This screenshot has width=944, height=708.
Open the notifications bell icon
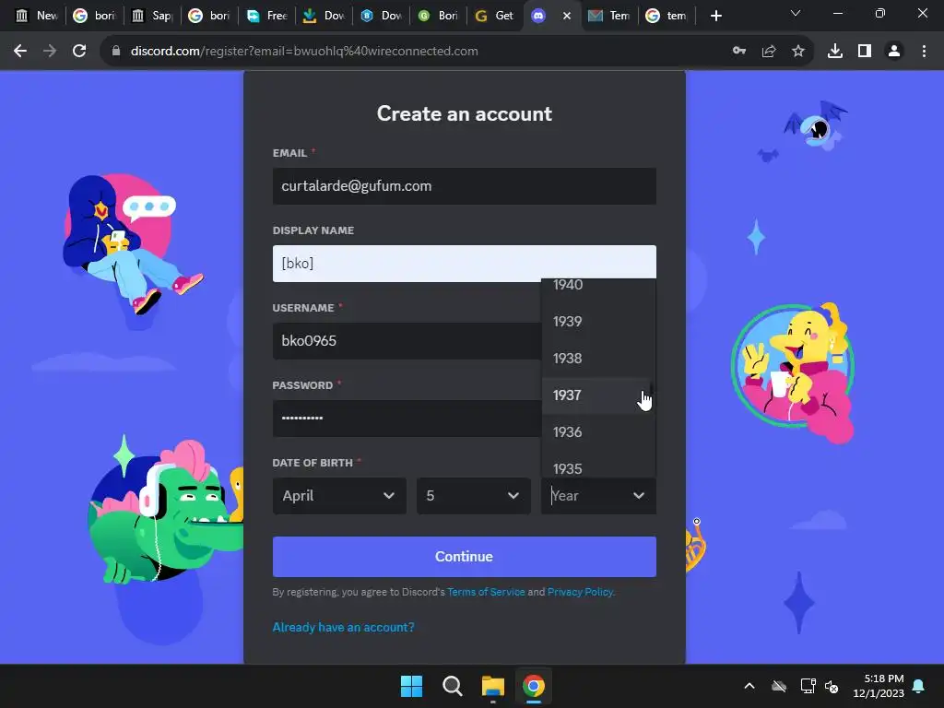(x=919, y=686)
